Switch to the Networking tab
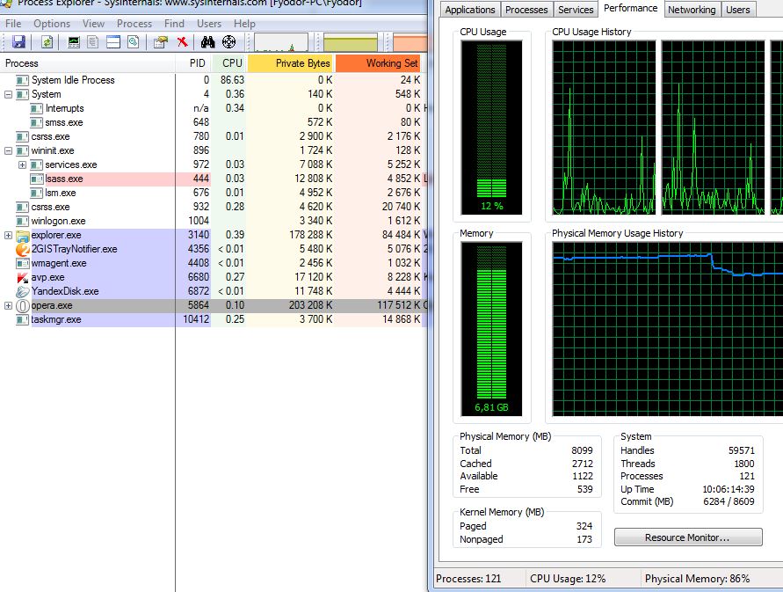Image resolution: width=783 pixels, height=592 pixels. click(x=692, y=10)
